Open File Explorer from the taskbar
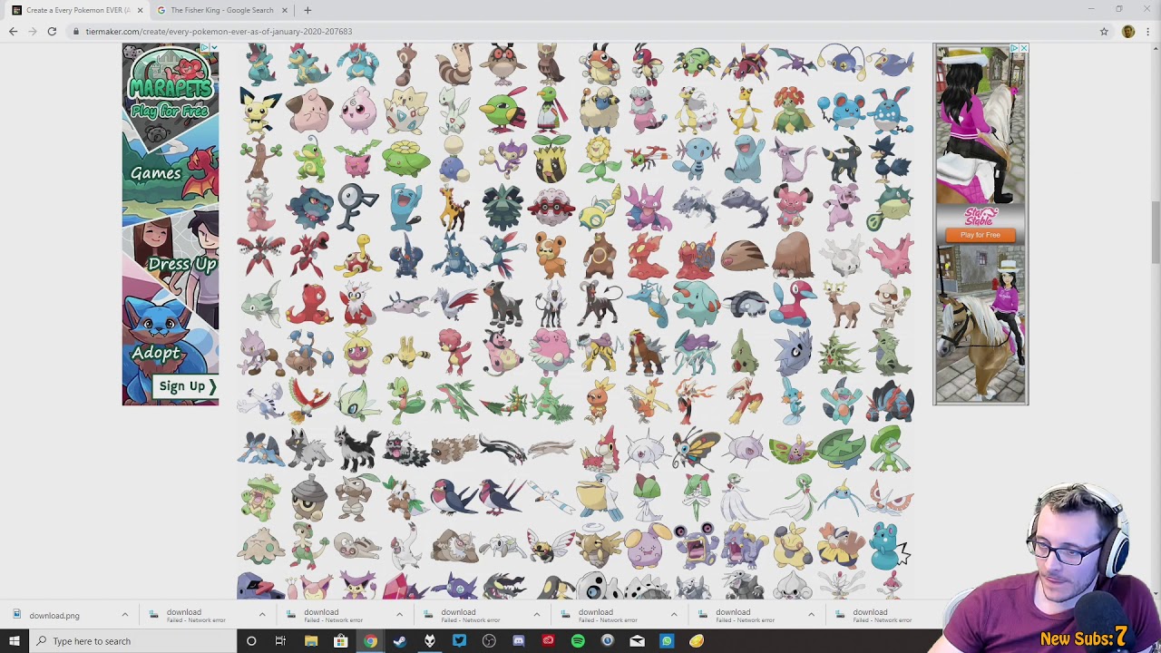 coord(311,641)
